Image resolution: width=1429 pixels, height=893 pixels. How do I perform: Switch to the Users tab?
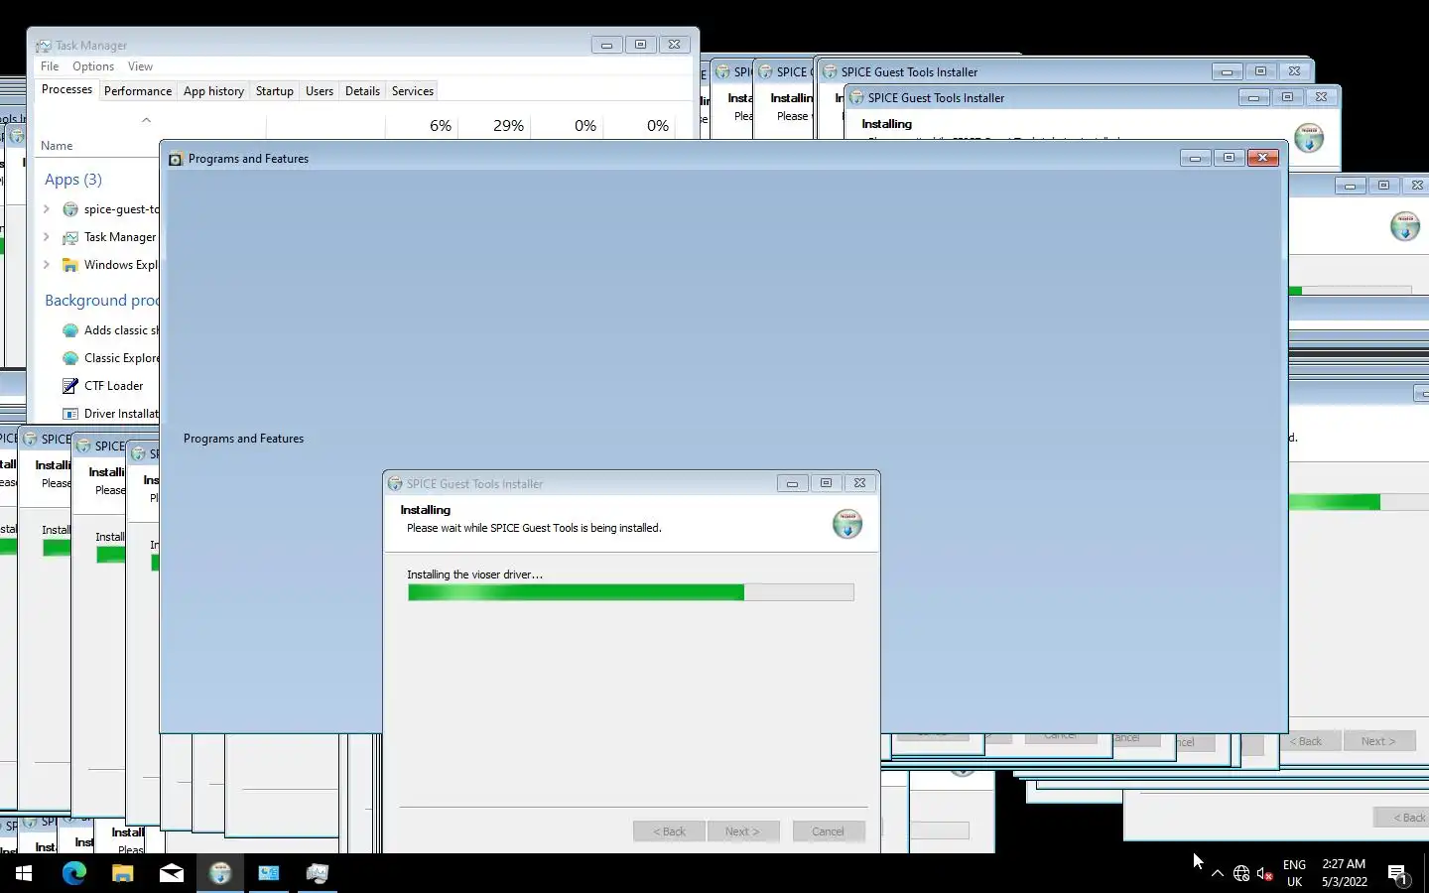(320, 90)
